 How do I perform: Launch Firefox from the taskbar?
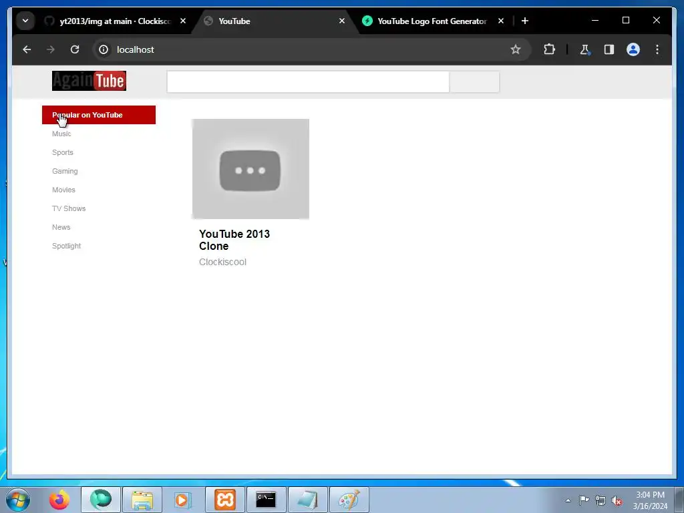59,500
